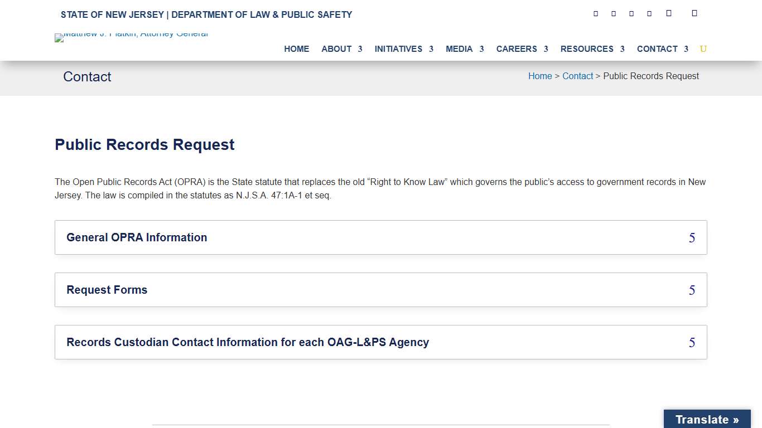
Task: Click the third social icon in top bar
Action: coord(631,13)
